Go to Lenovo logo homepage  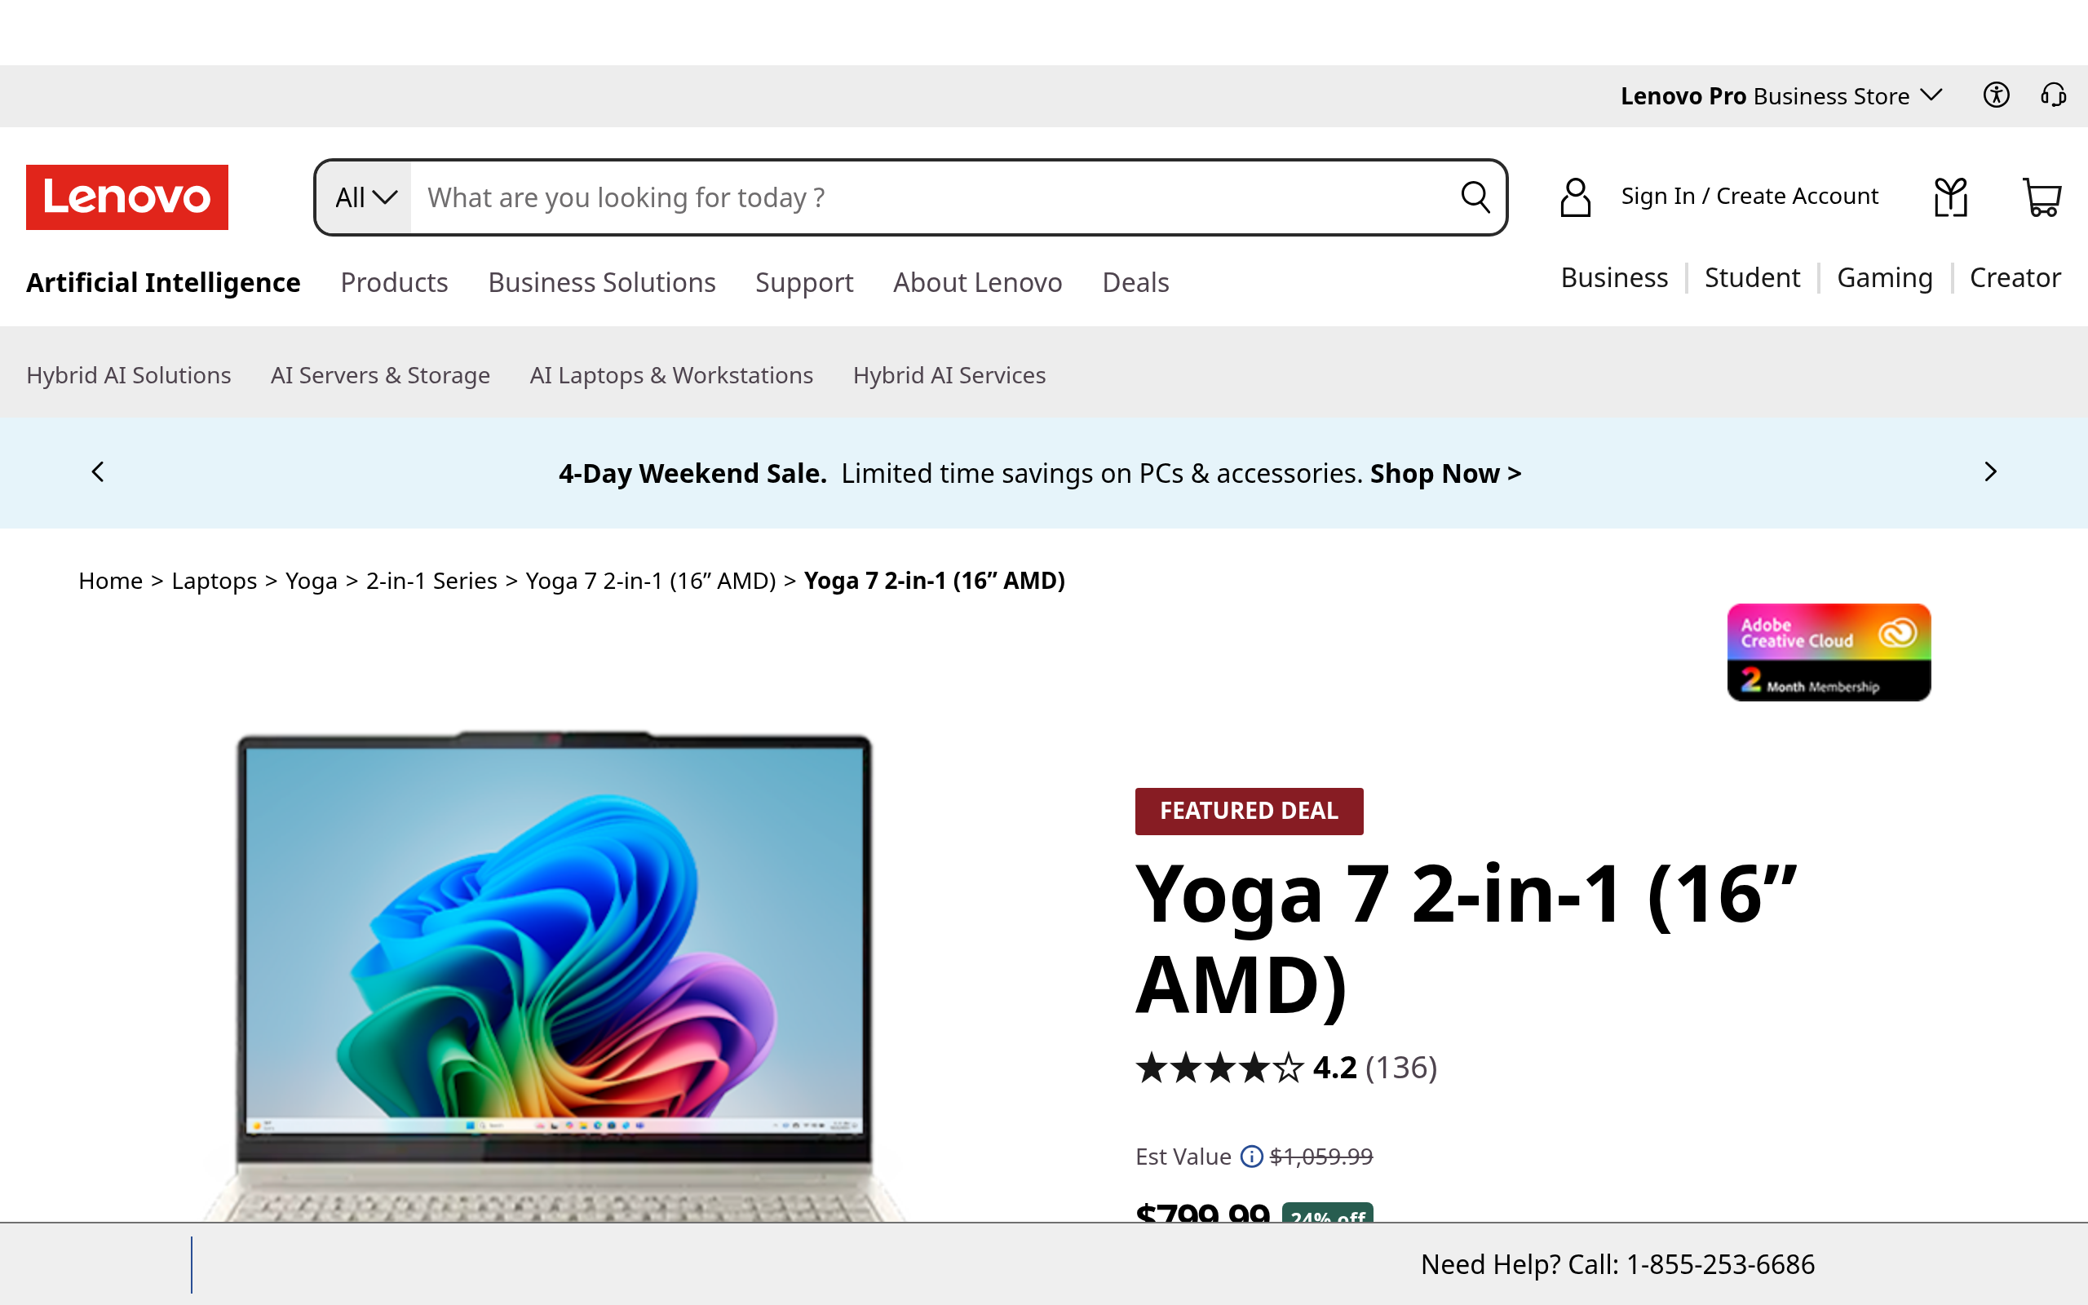[127, 197]
